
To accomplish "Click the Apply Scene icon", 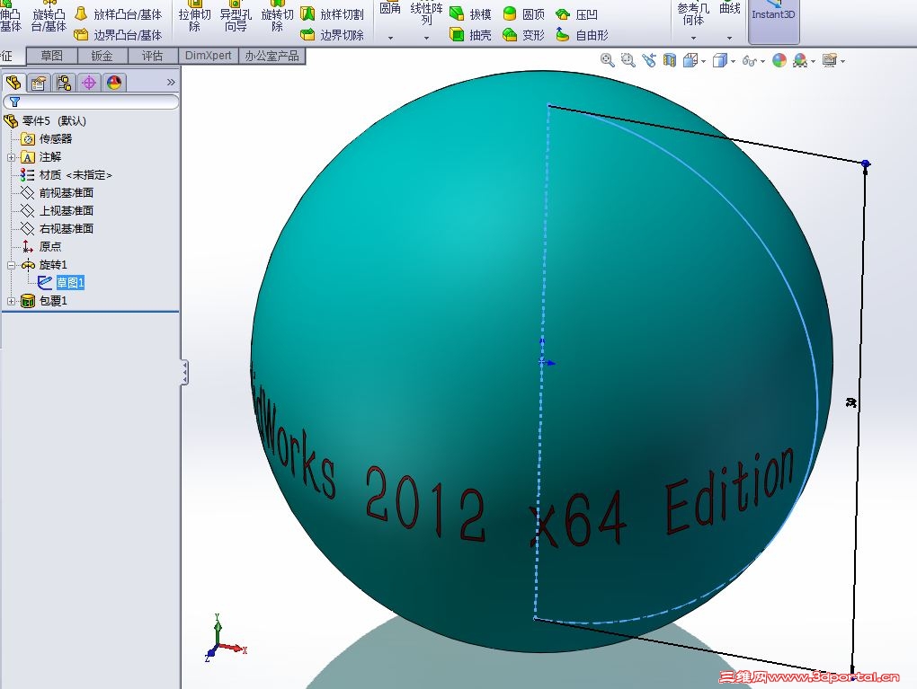I will 800,60.
